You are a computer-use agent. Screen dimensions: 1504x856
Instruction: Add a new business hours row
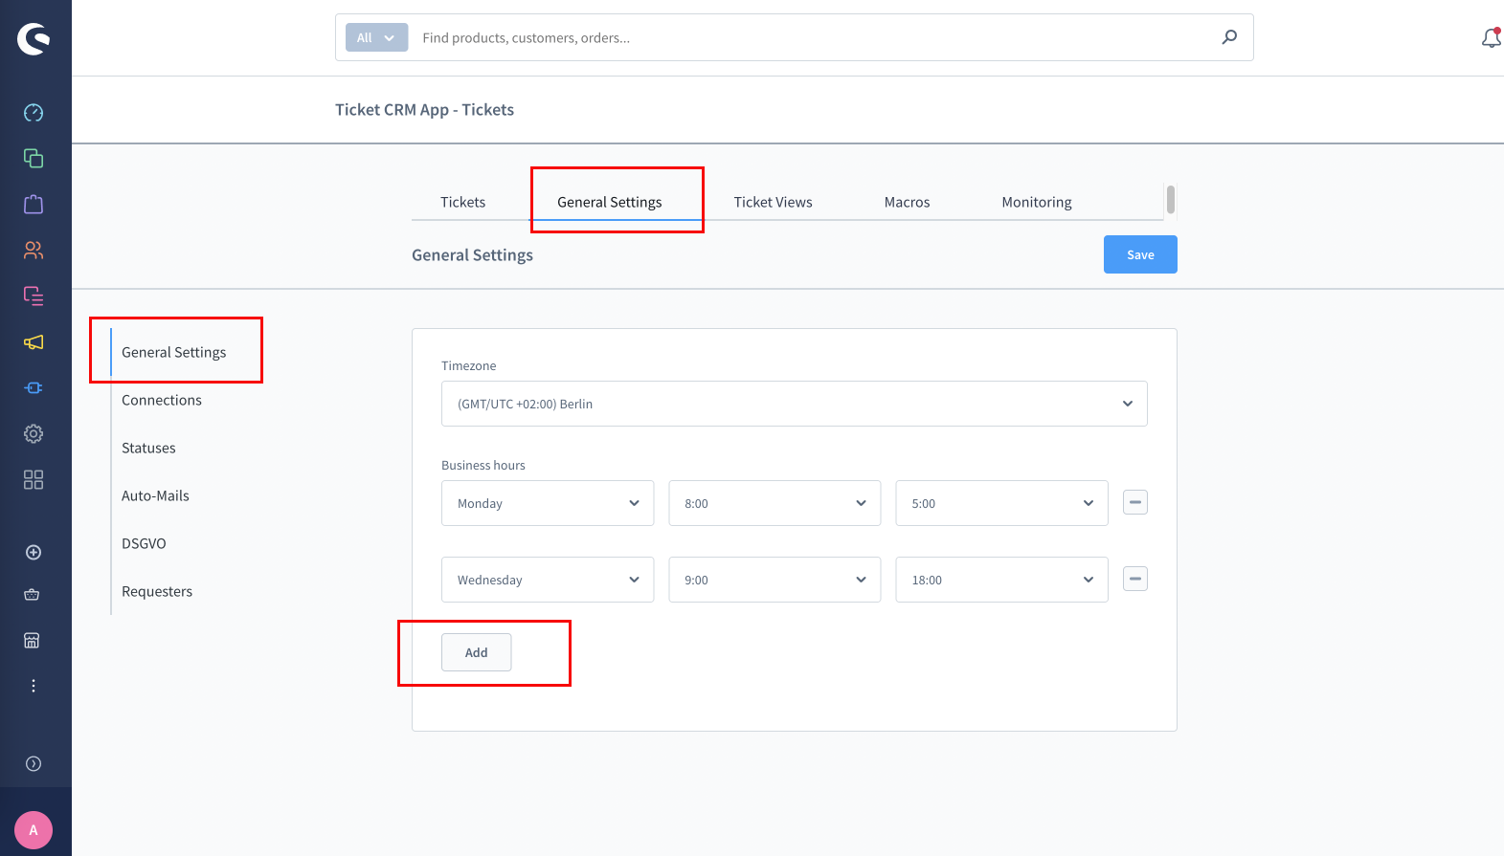coord(477,652)
